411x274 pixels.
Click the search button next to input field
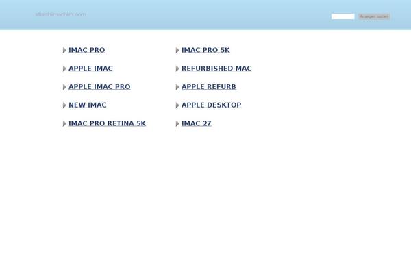click(374, 16)
